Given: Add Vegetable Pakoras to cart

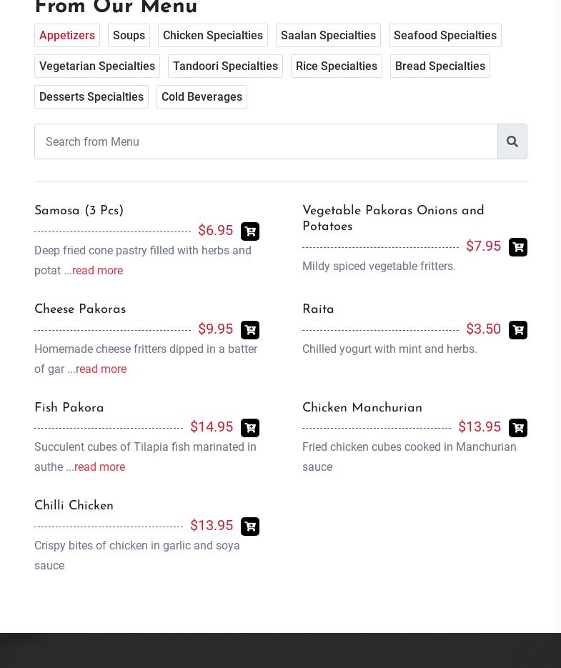Looking at the screenshot, I should (x=518, y=247).
